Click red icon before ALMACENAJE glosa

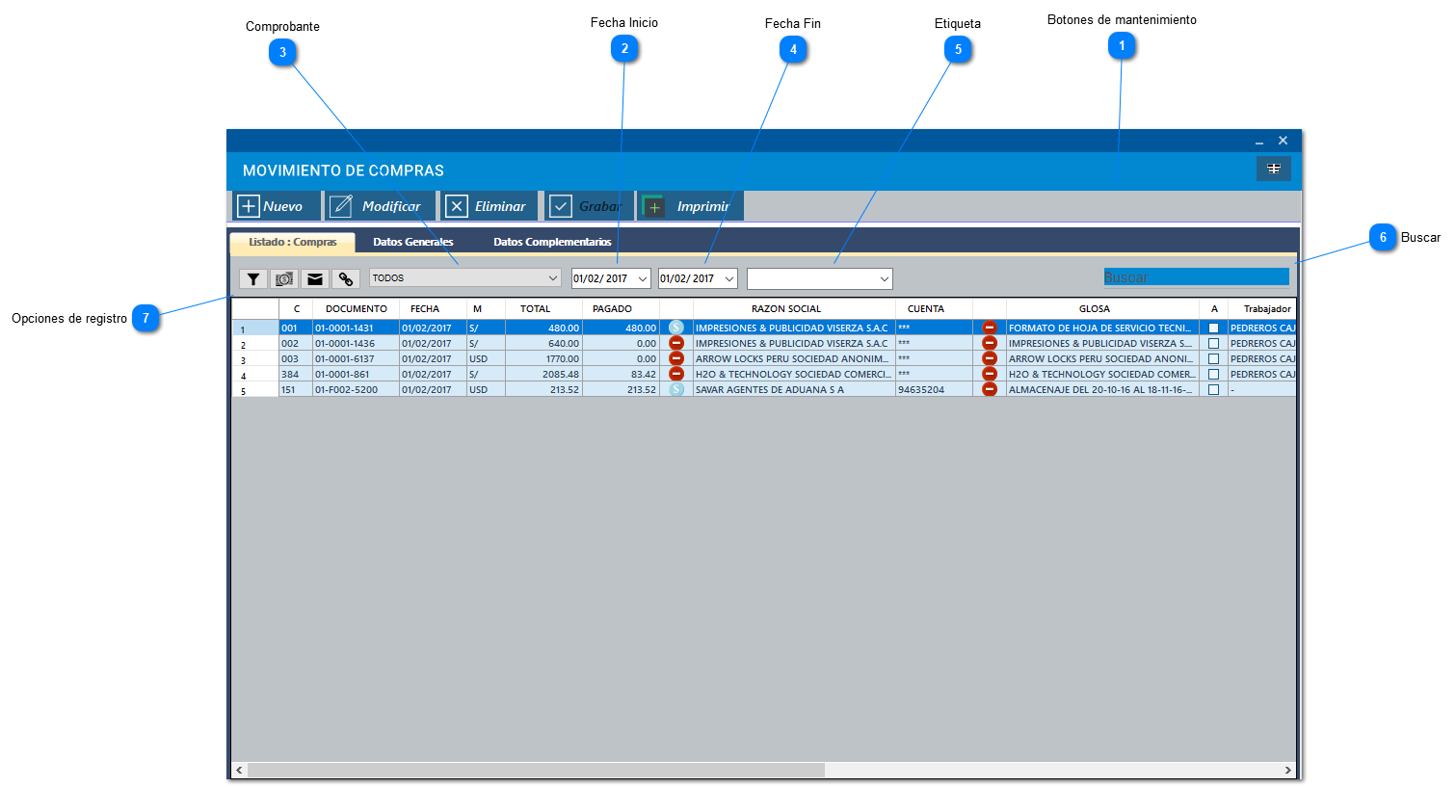(x=990, y=389)
